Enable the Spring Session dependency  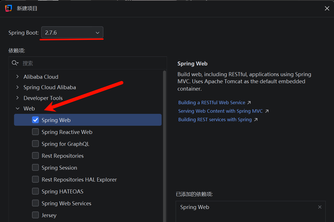point(35,168)
